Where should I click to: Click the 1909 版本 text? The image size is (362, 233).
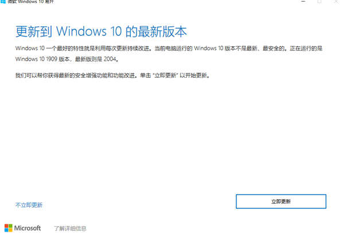pos(58,59)
